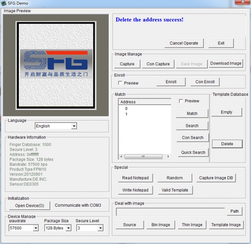Click the SFG logo preview image

56,65
